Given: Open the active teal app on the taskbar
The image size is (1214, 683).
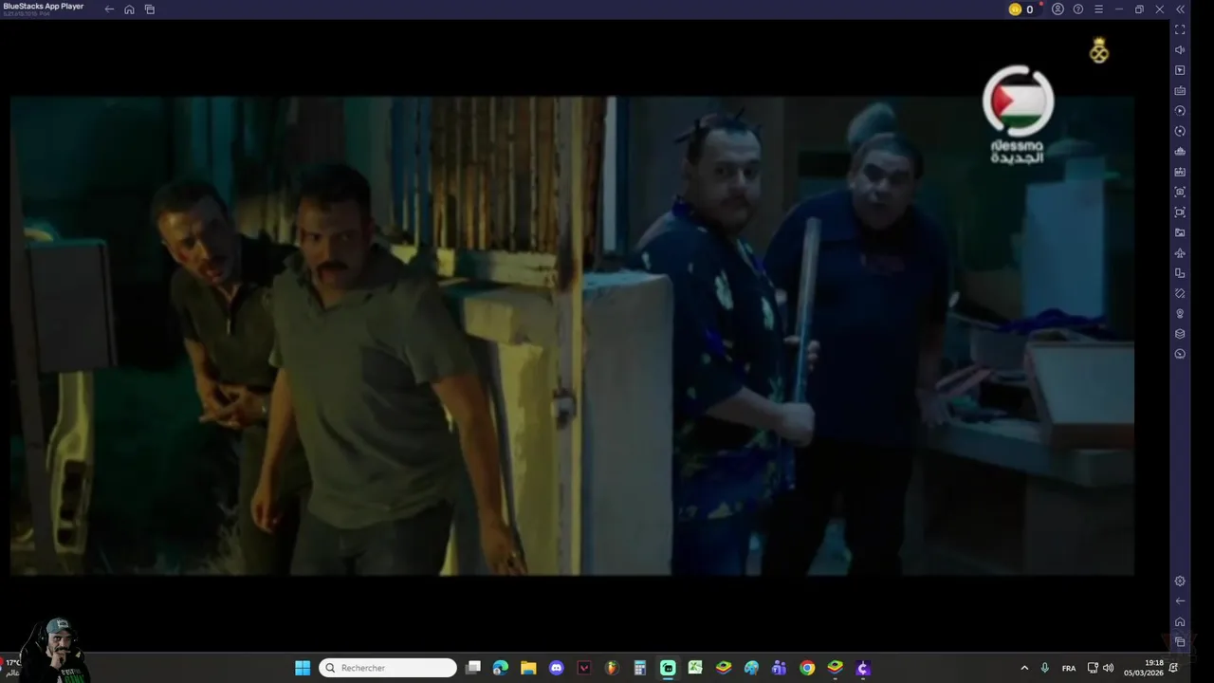Looking at the screenshot, I should click(x=668, y=668).
